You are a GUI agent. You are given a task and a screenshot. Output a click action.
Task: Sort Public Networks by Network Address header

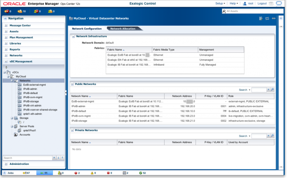point(180,96)
